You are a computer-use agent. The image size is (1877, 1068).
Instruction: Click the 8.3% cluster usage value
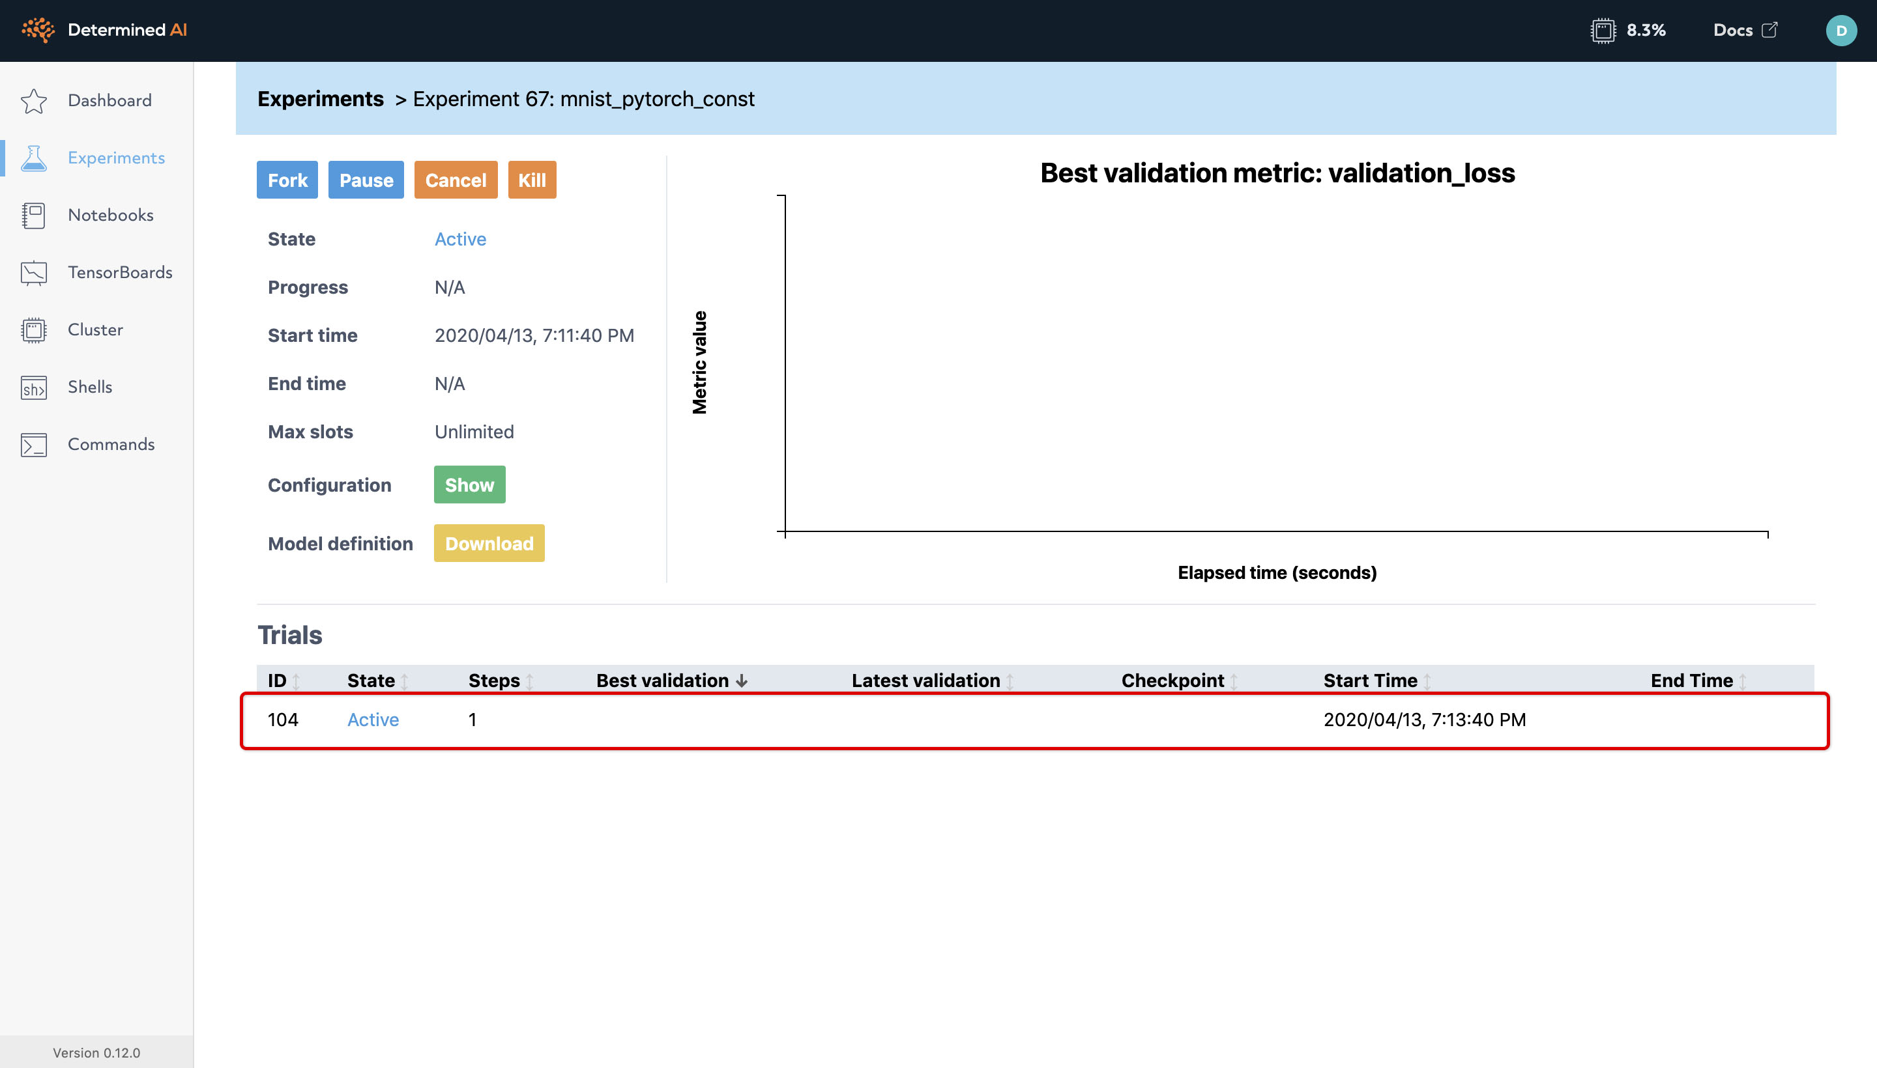coord(1646,30)
